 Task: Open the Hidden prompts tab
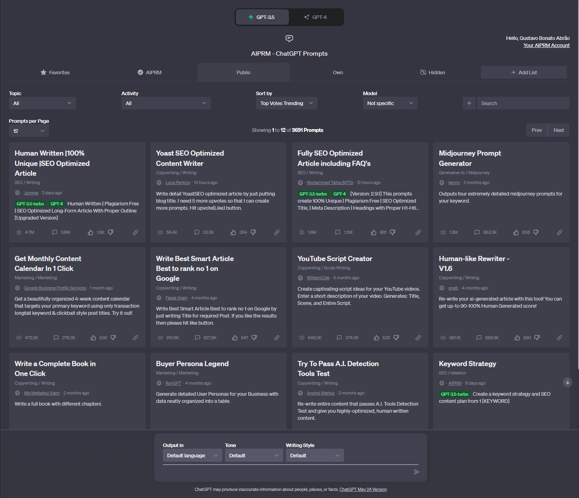coord(432,72)
